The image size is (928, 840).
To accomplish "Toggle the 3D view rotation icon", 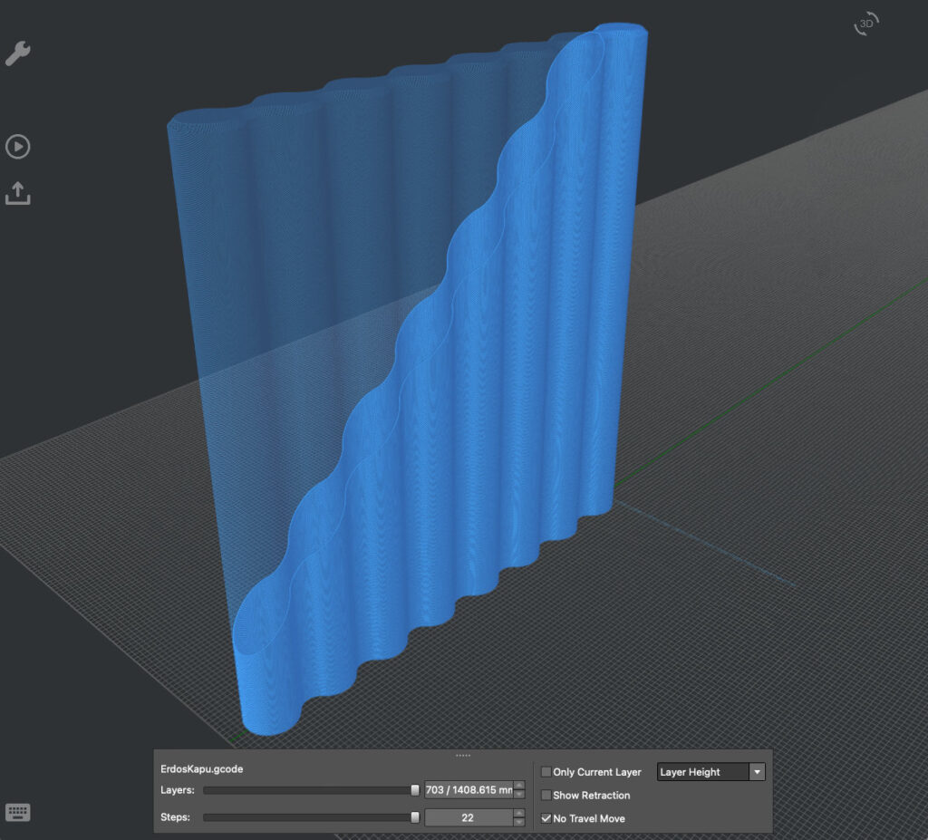I will click(x=866, y=24).
